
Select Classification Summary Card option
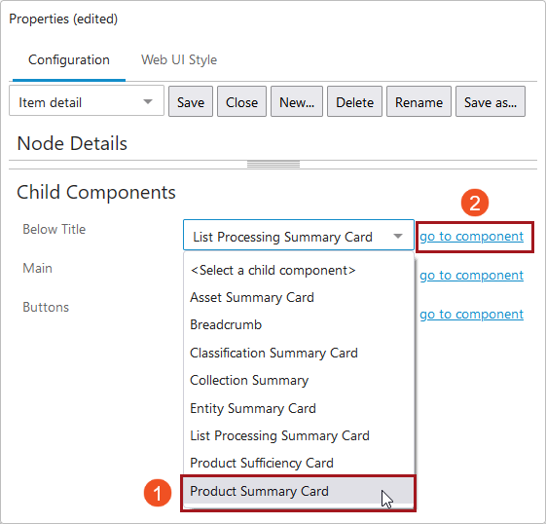(x=299, y=353)
